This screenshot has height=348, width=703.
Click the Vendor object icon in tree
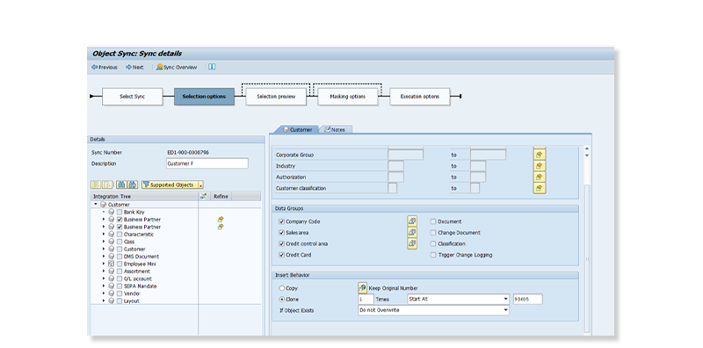[x=112, y=294]
